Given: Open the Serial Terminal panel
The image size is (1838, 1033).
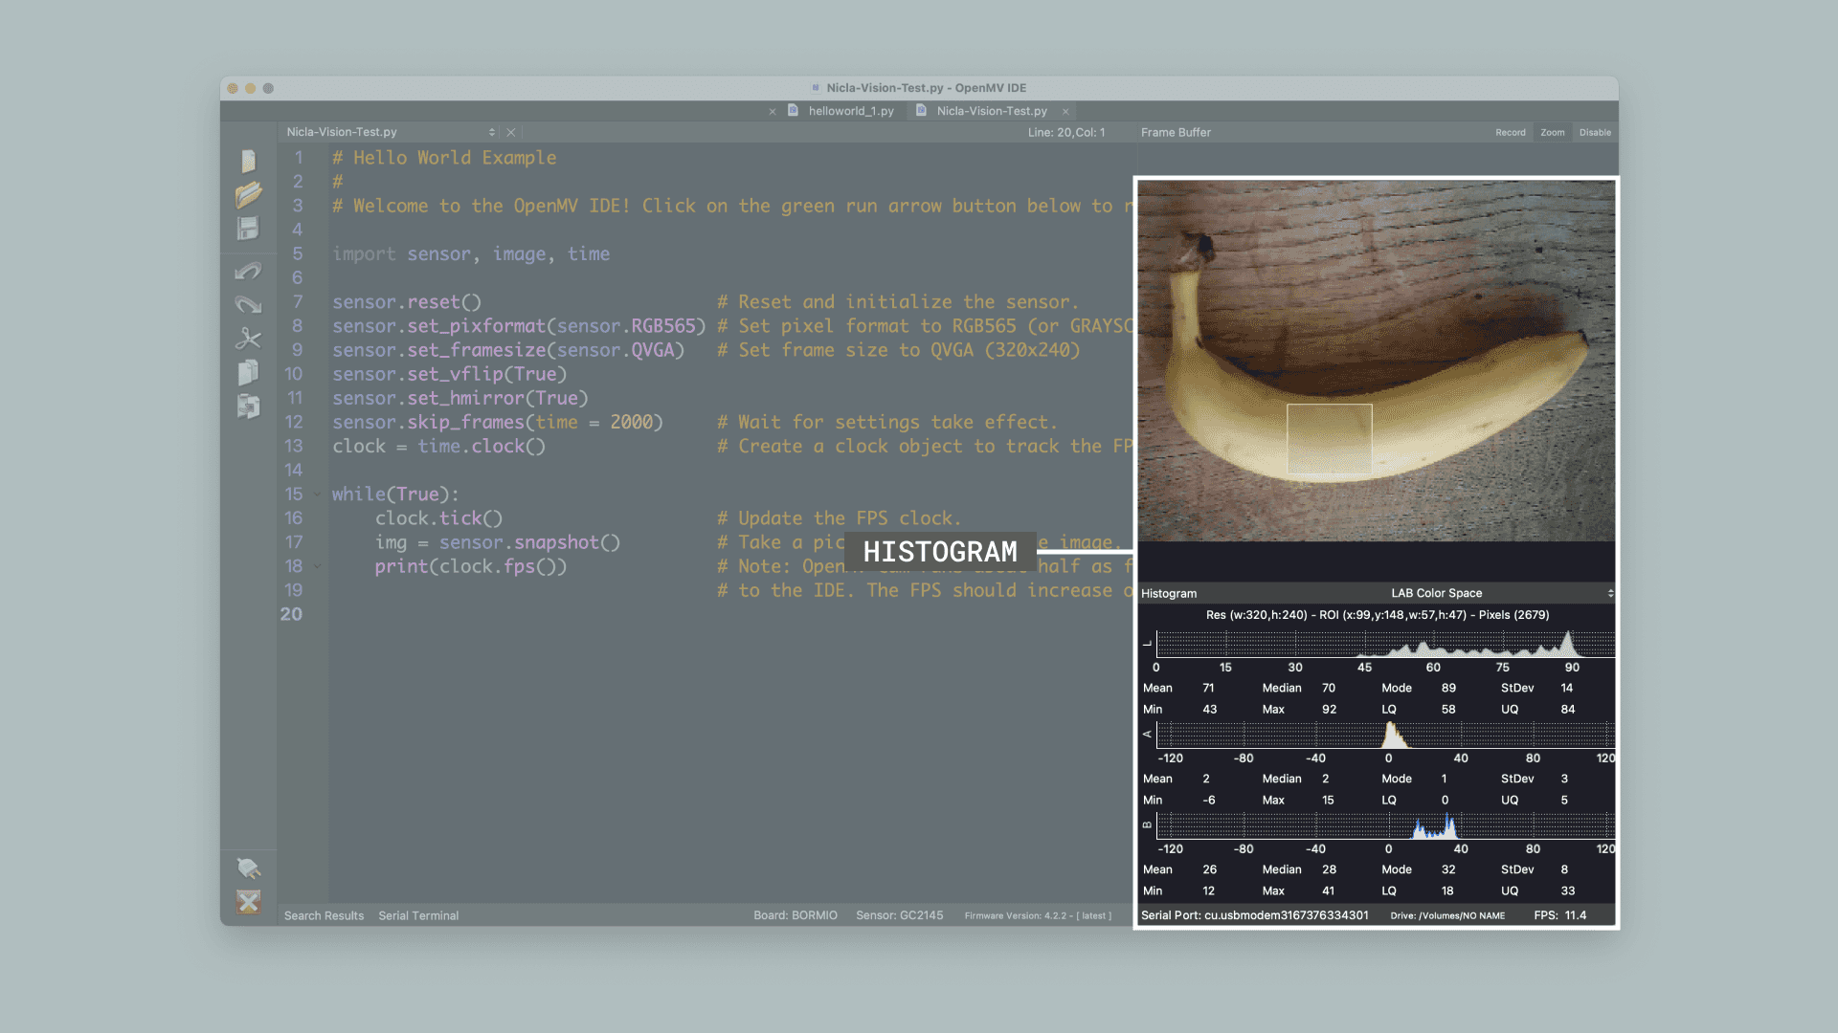Looking at the screenshot, I should point(418,915).
